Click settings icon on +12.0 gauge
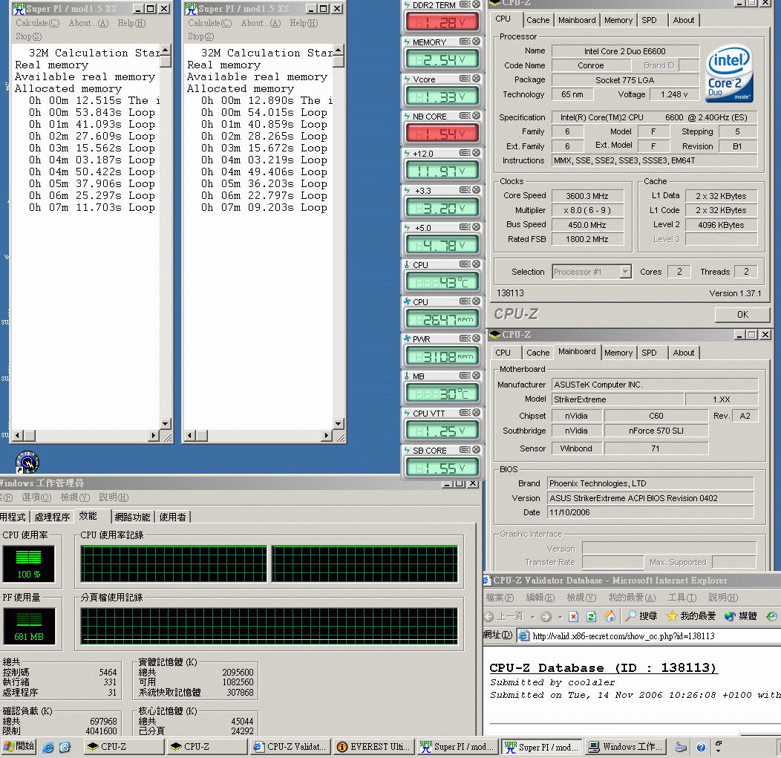The image size is (781, 758). (x=464, y=153)
